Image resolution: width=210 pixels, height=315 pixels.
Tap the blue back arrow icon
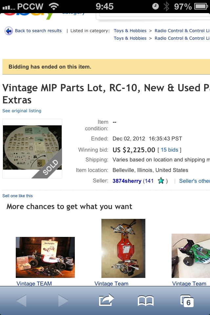pyautogui.click(x=9, y=31)
